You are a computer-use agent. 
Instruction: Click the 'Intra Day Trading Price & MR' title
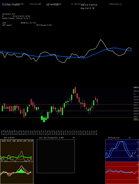coord(51,138)
